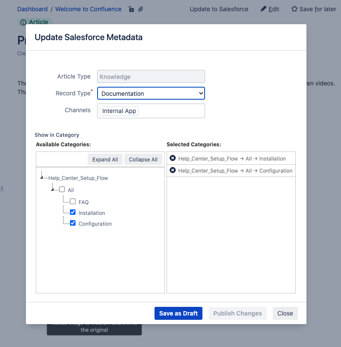Remove the Configuration selected category via its x icon
This screenshot has height=347, width=341.
pyautogui.click(x=173, y=170)
